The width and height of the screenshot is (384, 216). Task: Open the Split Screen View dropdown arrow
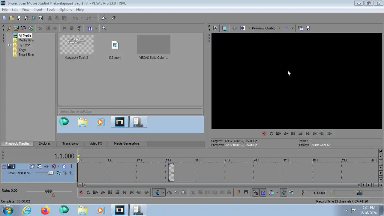(x=249, y=28)
